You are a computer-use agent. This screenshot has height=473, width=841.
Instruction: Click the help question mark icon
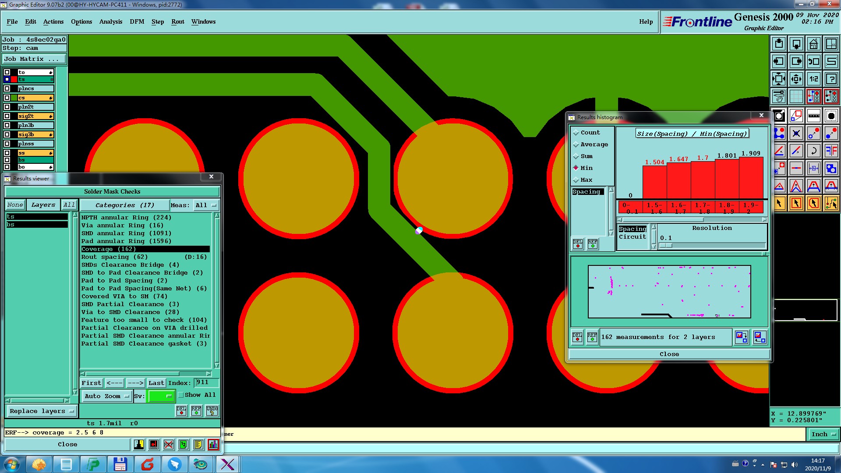pyautogui.click(x=831, y=79)
